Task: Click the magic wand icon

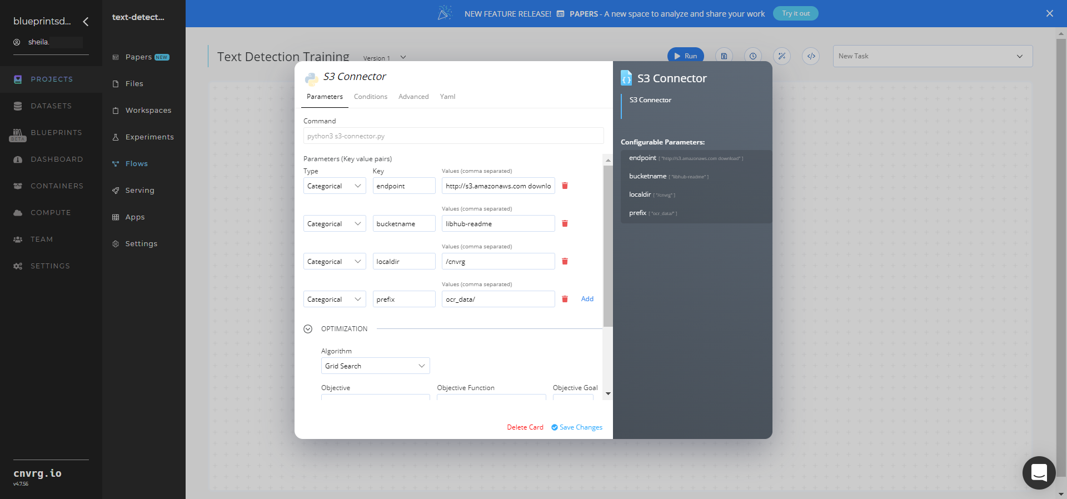Action: click(782, 56)
